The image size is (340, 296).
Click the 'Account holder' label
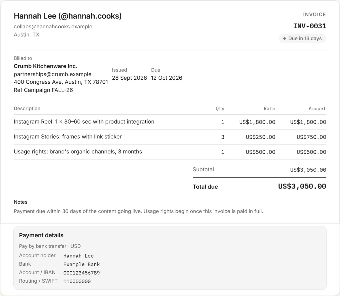pos(37,255)
